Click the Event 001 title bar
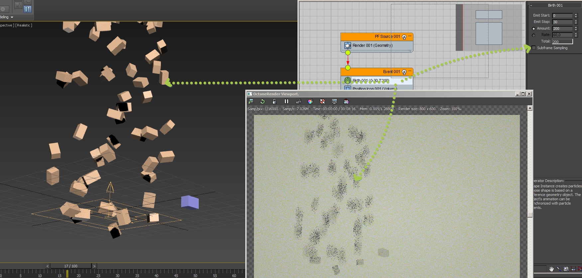The height and width of the screenshot is (278, 582). point(377,72)
